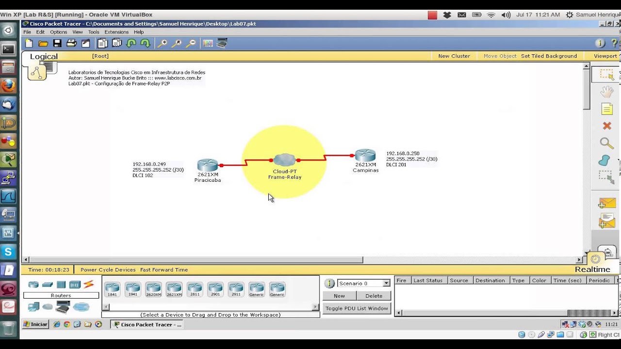Select the Draw Polygon shape tool

[605, 160]
